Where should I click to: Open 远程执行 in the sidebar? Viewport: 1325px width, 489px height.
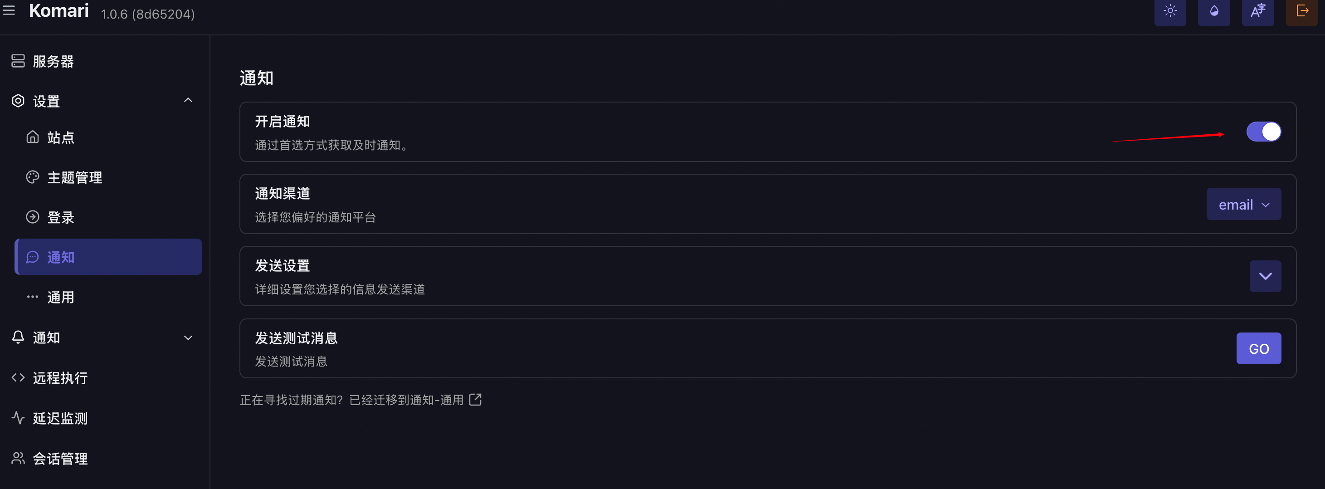coord(60,378)
